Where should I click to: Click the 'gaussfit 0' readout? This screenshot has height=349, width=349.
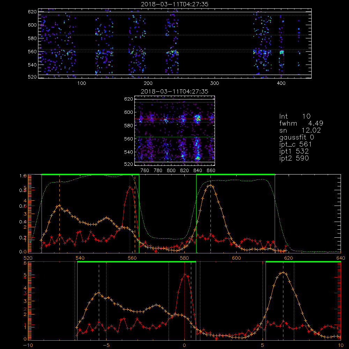pos(296,137)
